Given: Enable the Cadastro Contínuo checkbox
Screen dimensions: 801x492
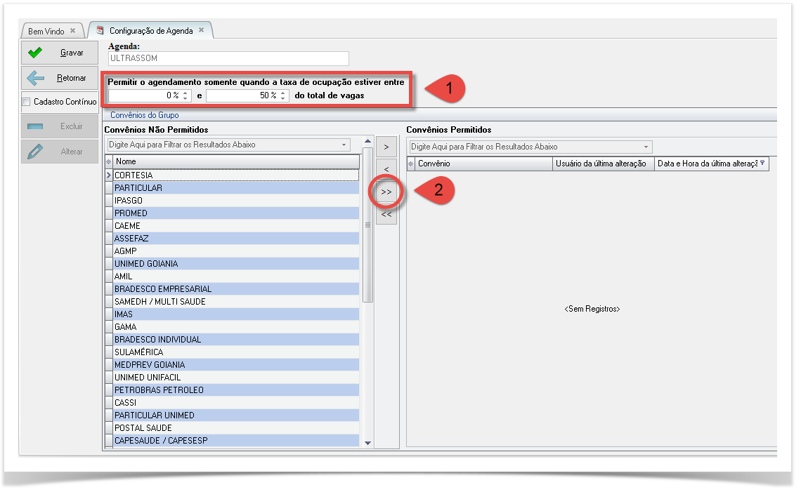Looking at the screenshot, I should point(27,102).
